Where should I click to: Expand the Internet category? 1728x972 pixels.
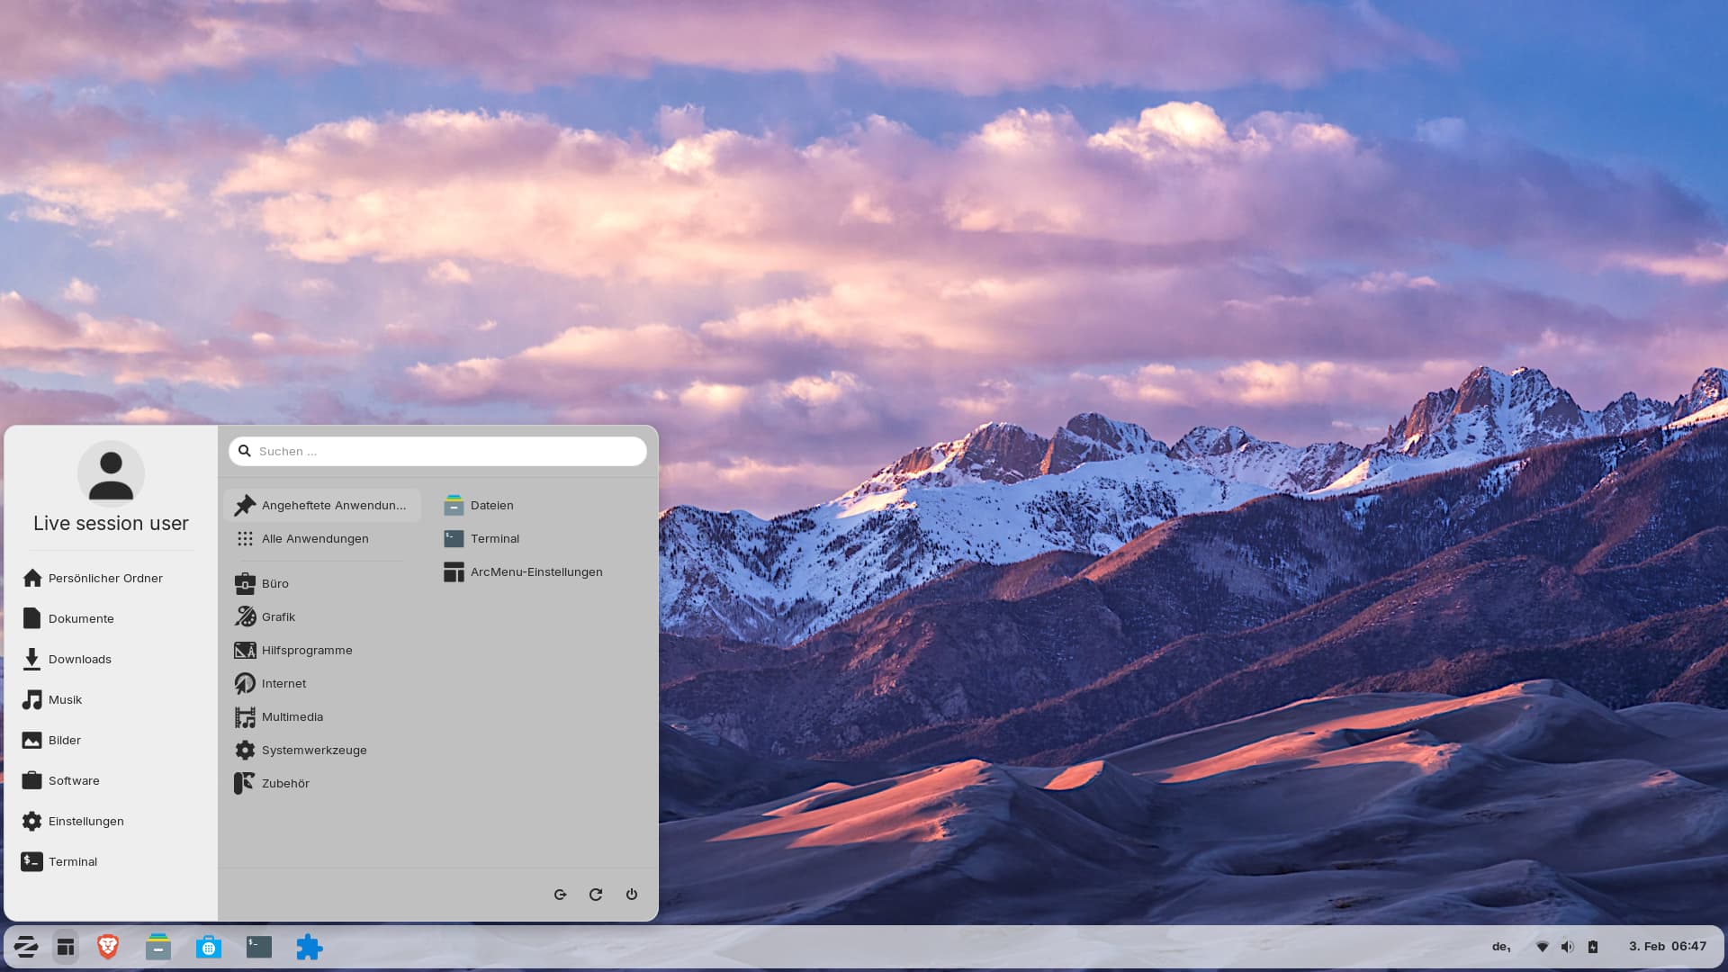point(283,683)
